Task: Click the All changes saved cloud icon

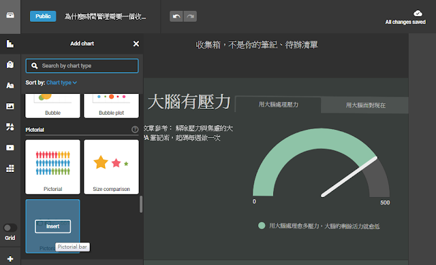Action: pyautogui.click(x=418, y=13)
